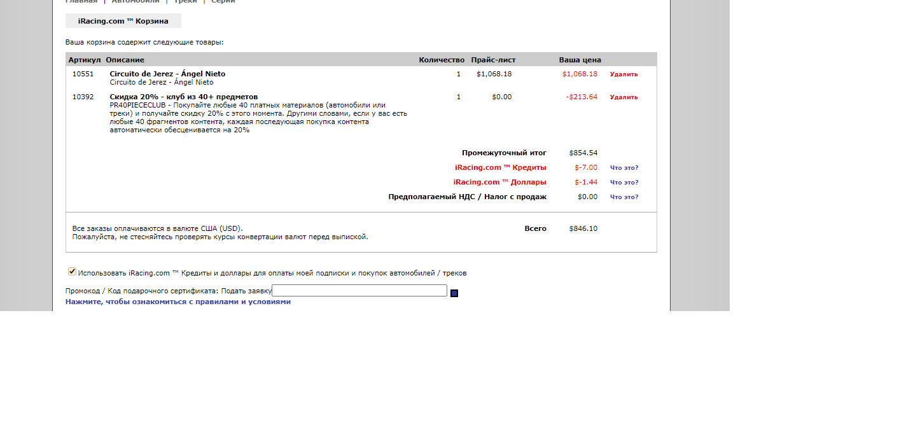The width and height of the screenshot is (899, 446).
Task: Click the blue square promo code submit button
Action: (x=454, y=293)
